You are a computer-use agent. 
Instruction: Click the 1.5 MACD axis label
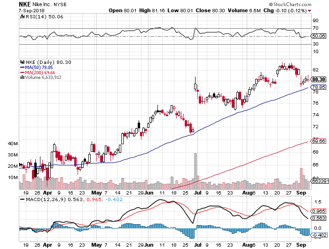click(x=318, y=202)
